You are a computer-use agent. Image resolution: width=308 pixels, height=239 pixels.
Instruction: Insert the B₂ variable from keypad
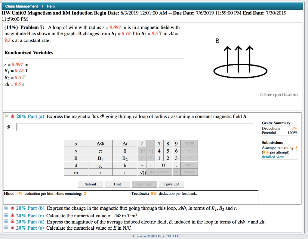pos(125,158)
